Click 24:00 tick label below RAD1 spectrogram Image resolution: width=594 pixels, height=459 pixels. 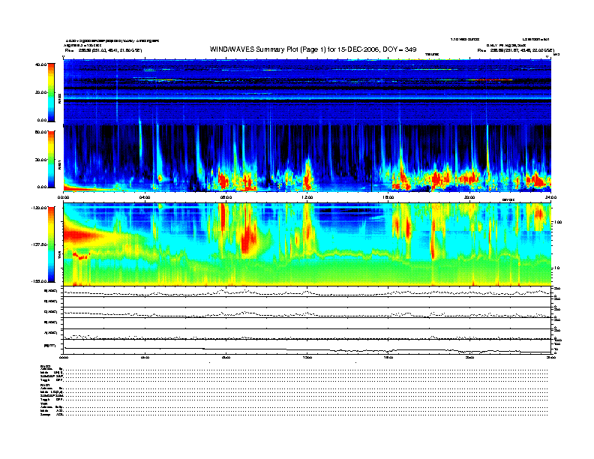pyautogui.click(x=550, y=197)
